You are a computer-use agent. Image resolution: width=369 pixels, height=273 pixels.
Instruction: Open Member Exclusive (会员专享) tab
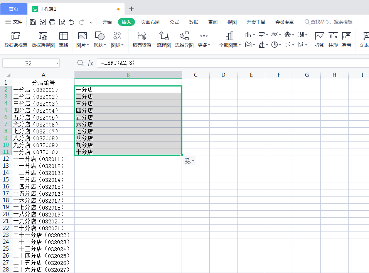285,22
